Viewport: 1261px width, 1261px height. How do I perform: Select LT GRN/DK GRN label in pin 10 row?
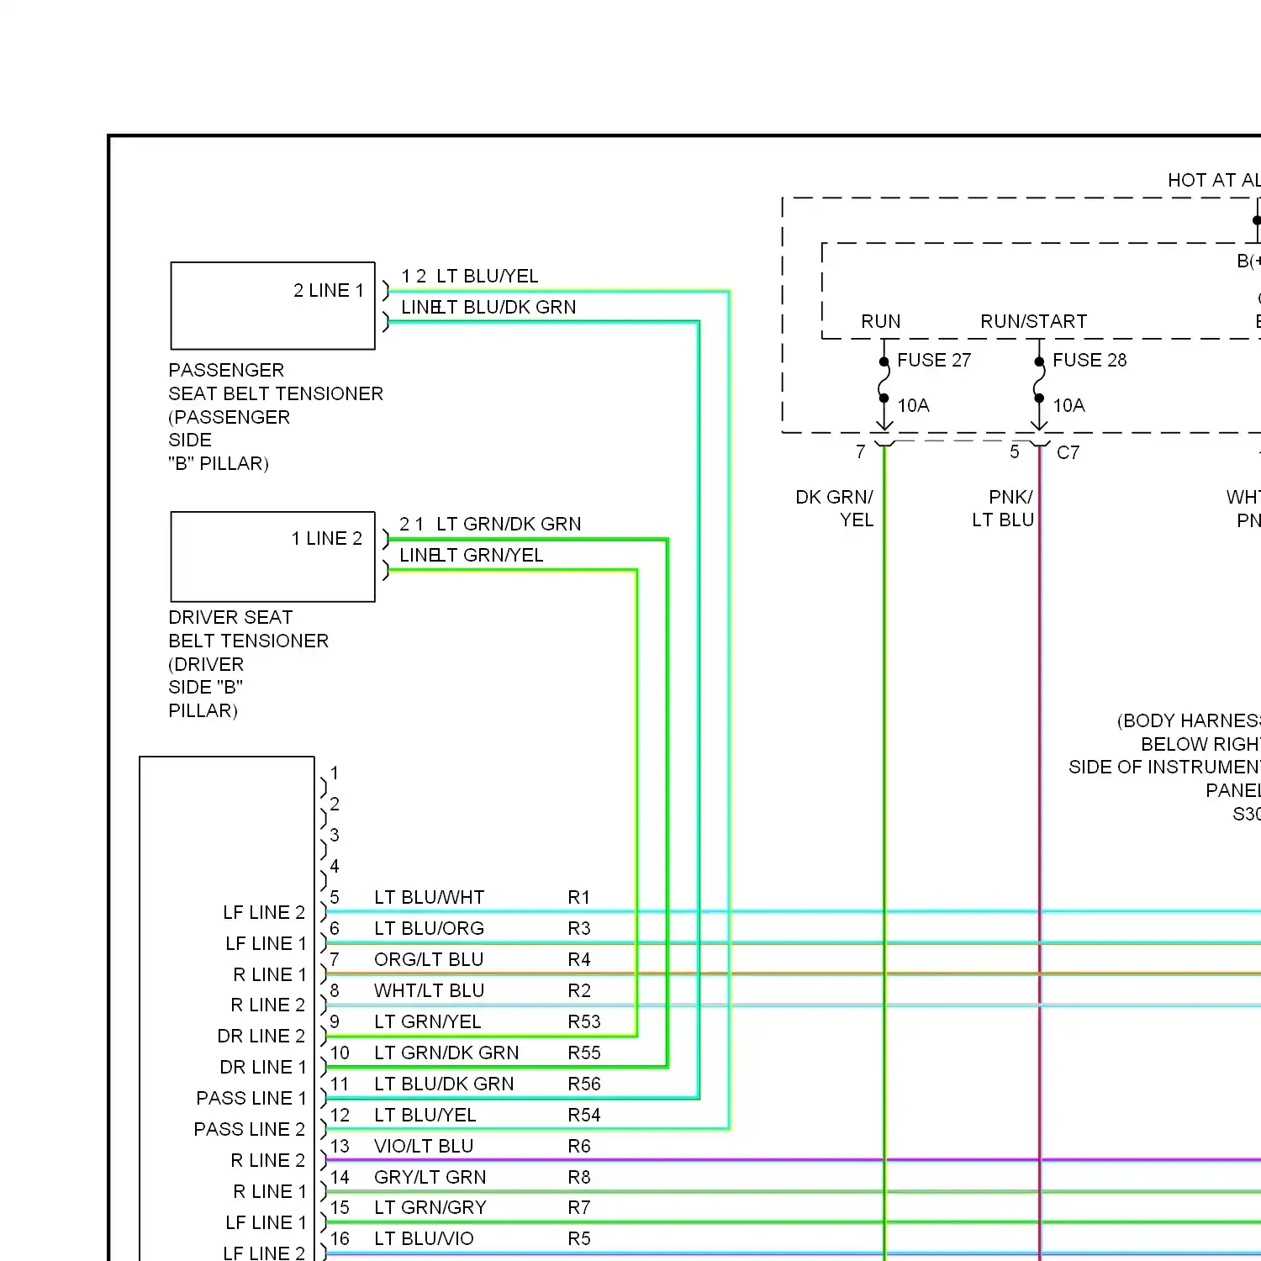[x=446, y=1053]
